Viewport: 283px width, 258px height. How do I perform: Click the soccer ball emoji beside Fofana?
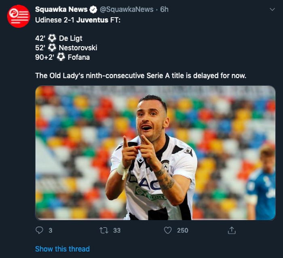click(x=61, y=57)
